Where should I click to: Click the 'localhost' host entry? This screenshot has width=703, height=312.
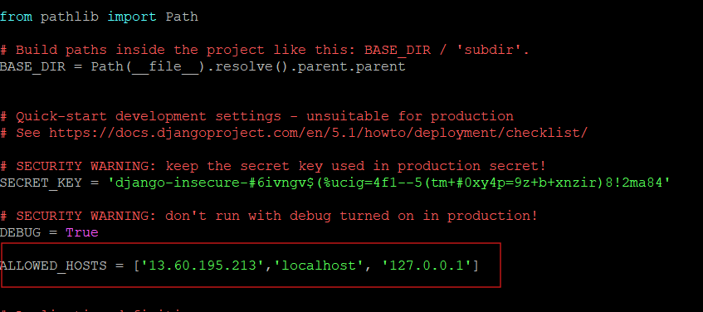320,266
